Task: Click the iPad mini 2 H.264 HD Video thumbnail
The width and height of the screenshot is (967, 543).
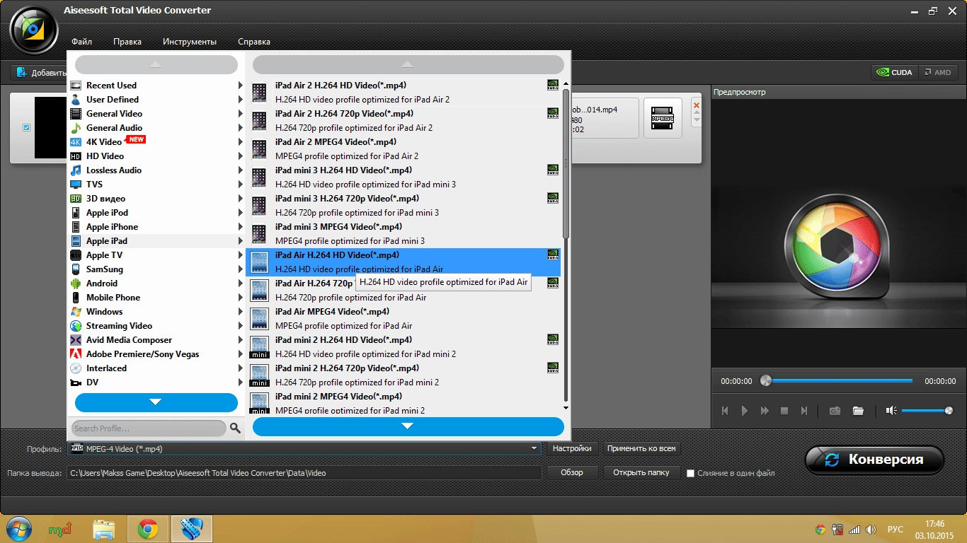Action: tap(260, 347)
